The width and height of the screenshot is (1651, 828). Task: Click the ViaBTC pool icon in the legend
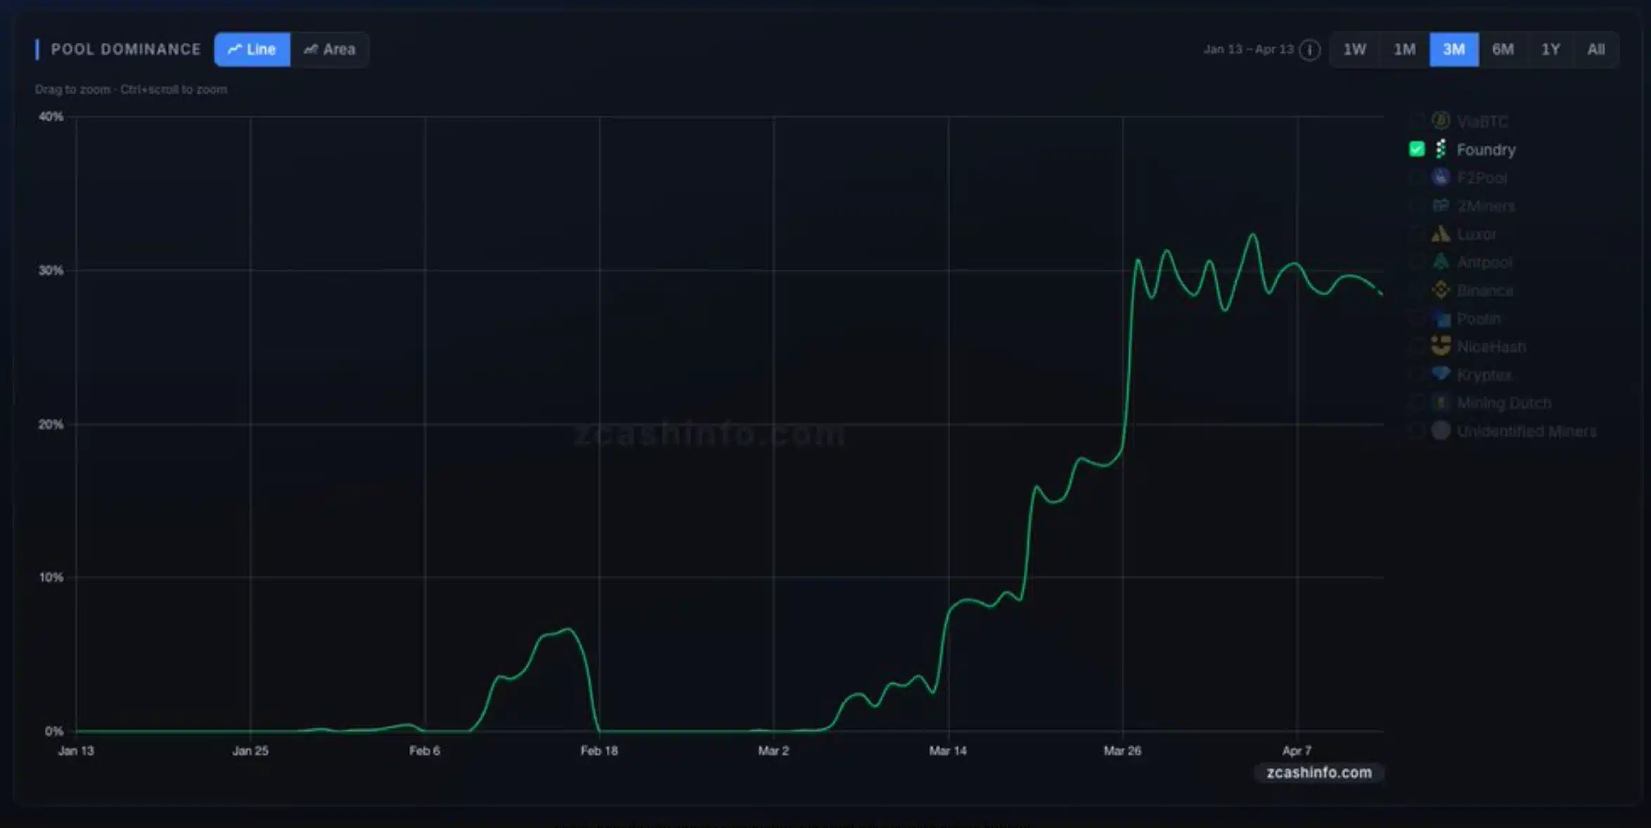click(1440, 121)
